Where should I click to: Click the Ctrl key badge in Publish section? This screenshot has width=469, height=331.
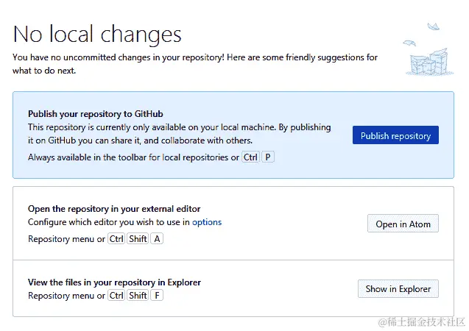(x=250, y=157)
